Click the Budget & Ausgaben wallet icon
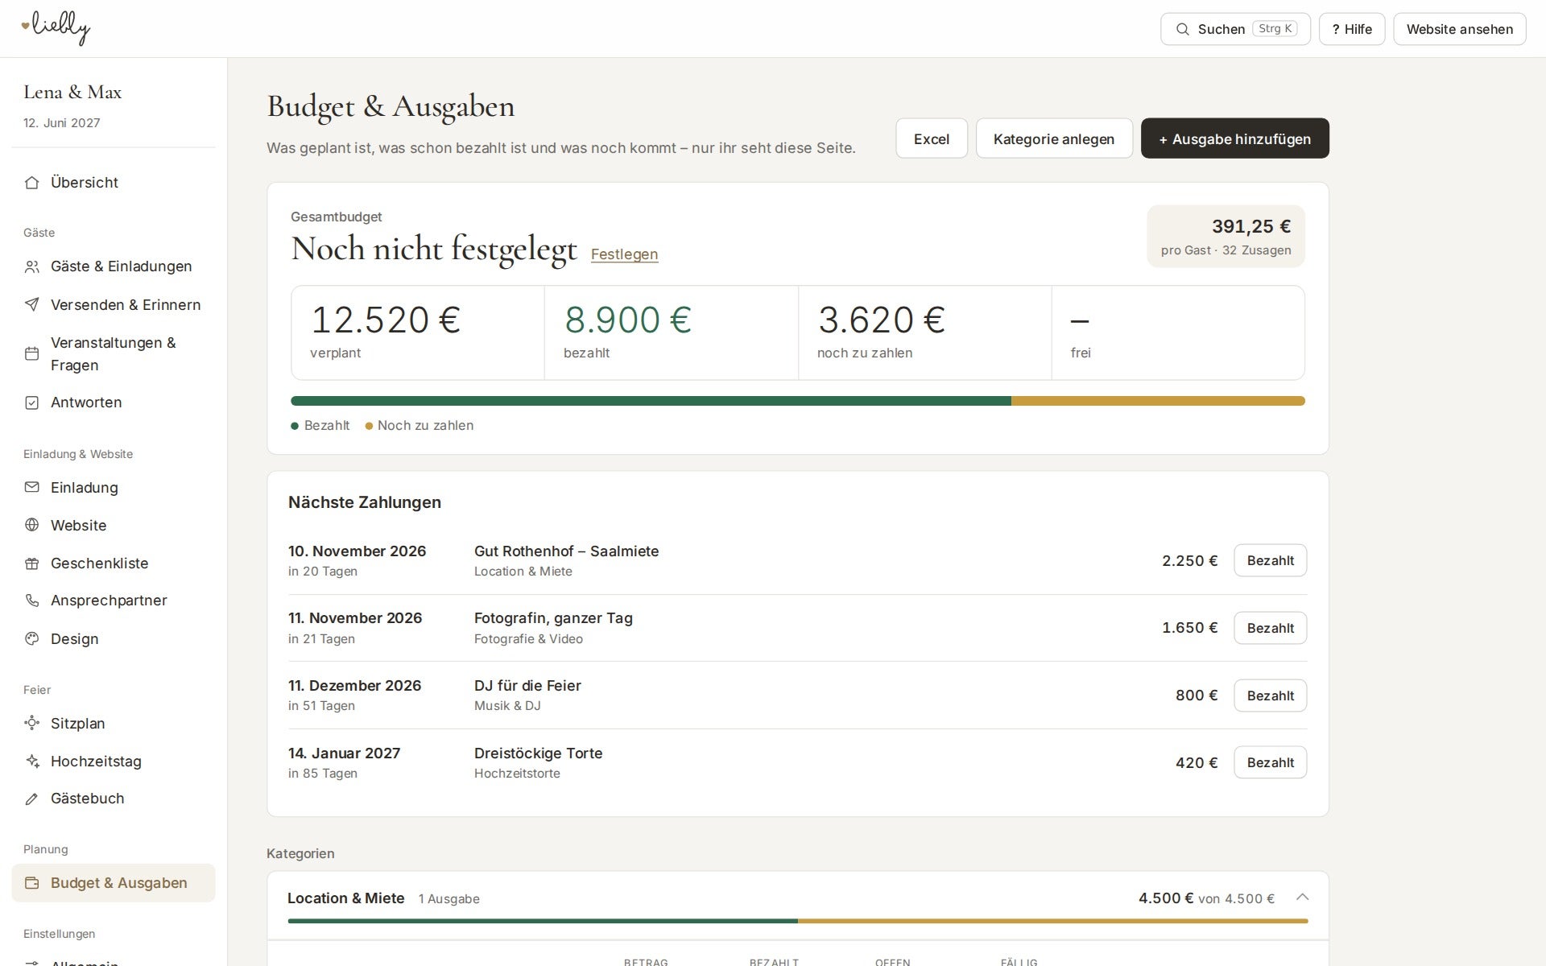 point(32,883)
